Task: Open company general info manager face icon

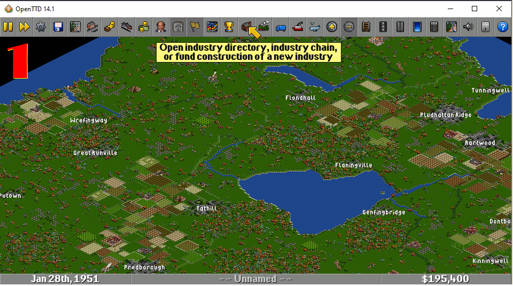Action: point(160,27)
